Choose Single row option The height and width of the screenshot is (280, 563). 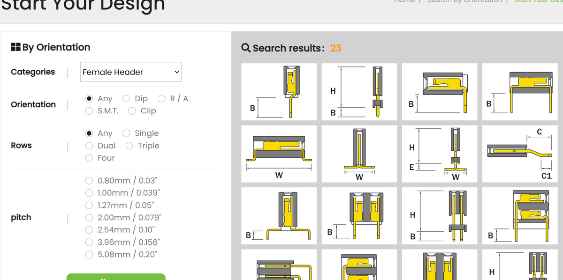point(126,133)
